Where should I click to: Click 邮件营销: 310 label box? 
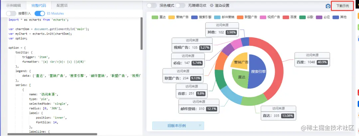pos(199,106)
